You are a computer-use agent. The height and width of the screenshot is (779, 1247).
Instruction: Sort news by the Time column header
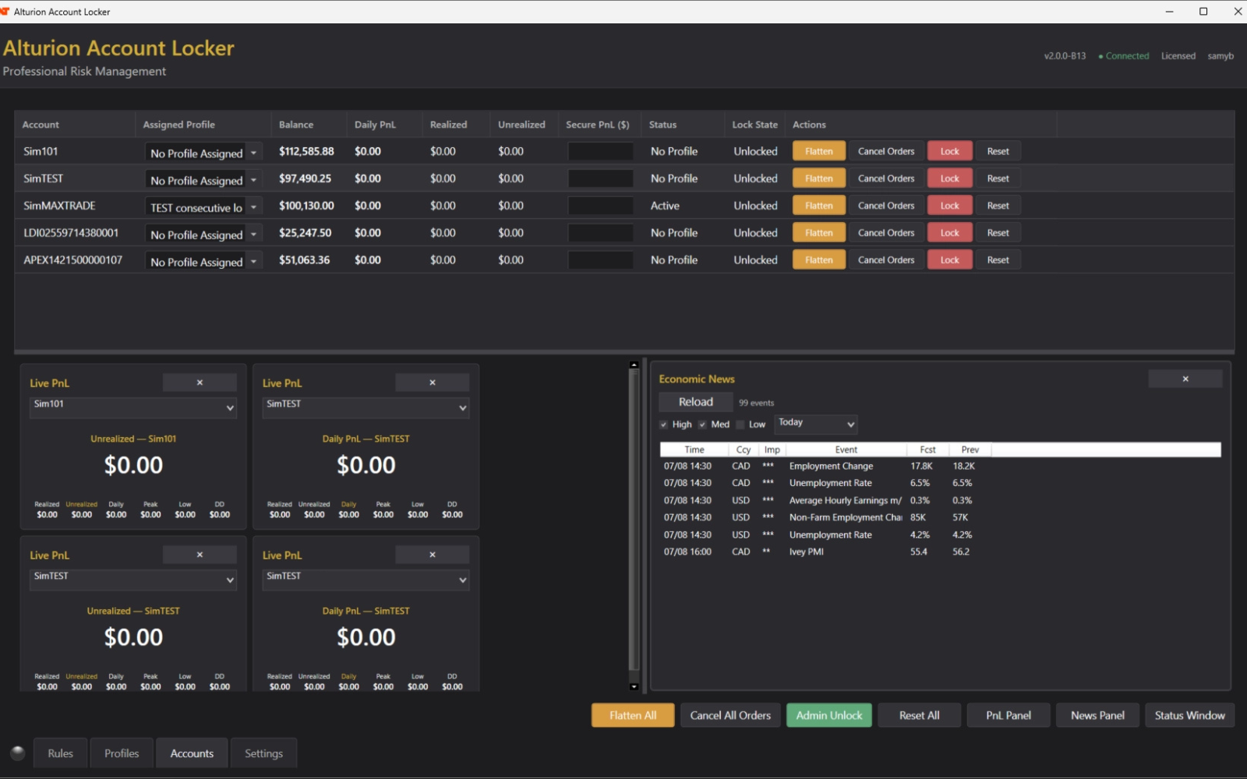point(694,449)
